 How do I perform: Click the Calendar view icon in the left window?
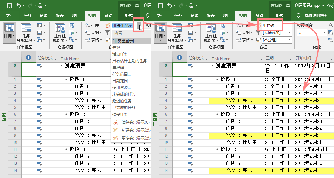click(39, 32)
